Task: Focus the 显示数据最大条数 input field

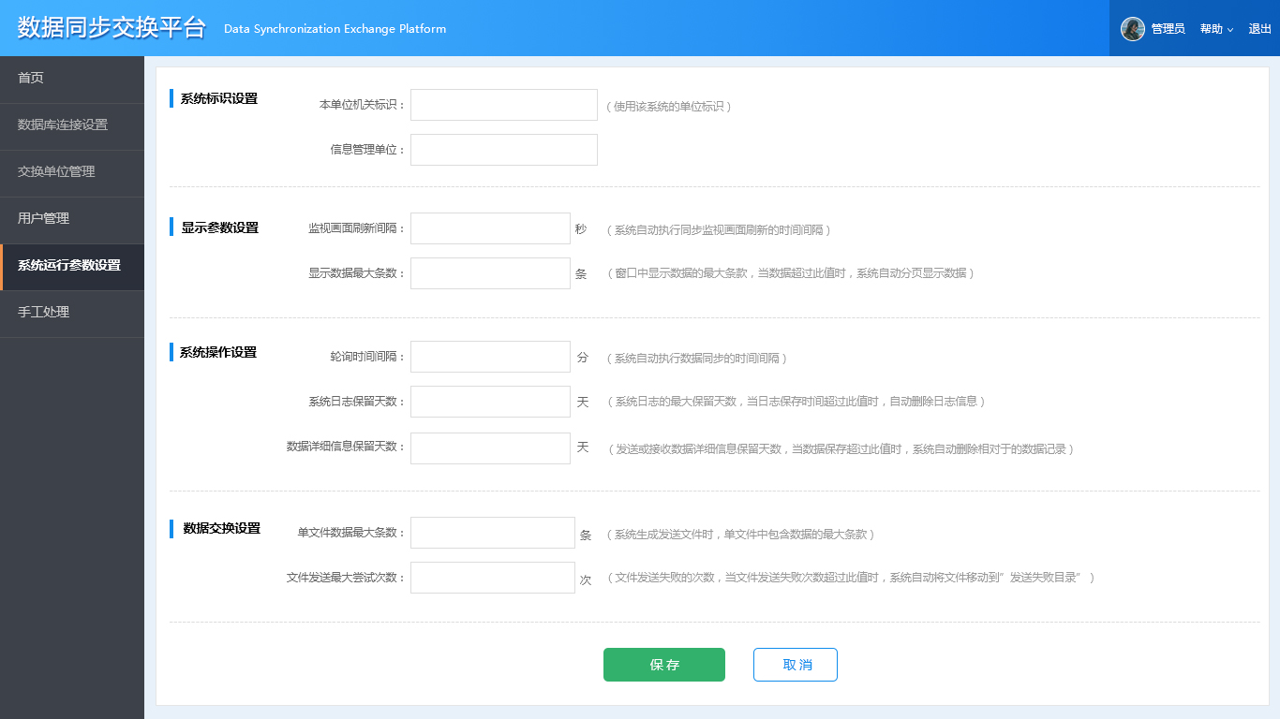Action: click(490, 273)
